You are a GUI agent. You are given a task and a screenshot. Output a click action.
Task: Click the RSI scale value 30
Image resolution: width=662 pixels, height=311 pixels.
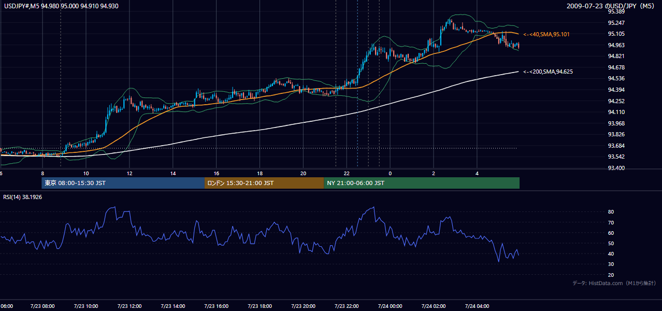point(611,264)
